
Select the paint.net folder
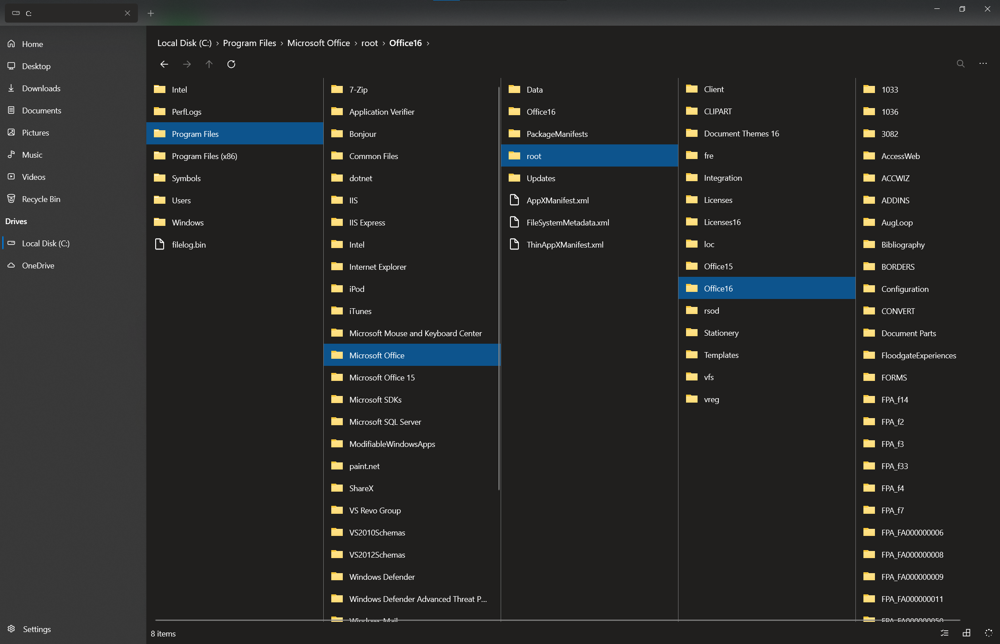[x=412, y=466]
